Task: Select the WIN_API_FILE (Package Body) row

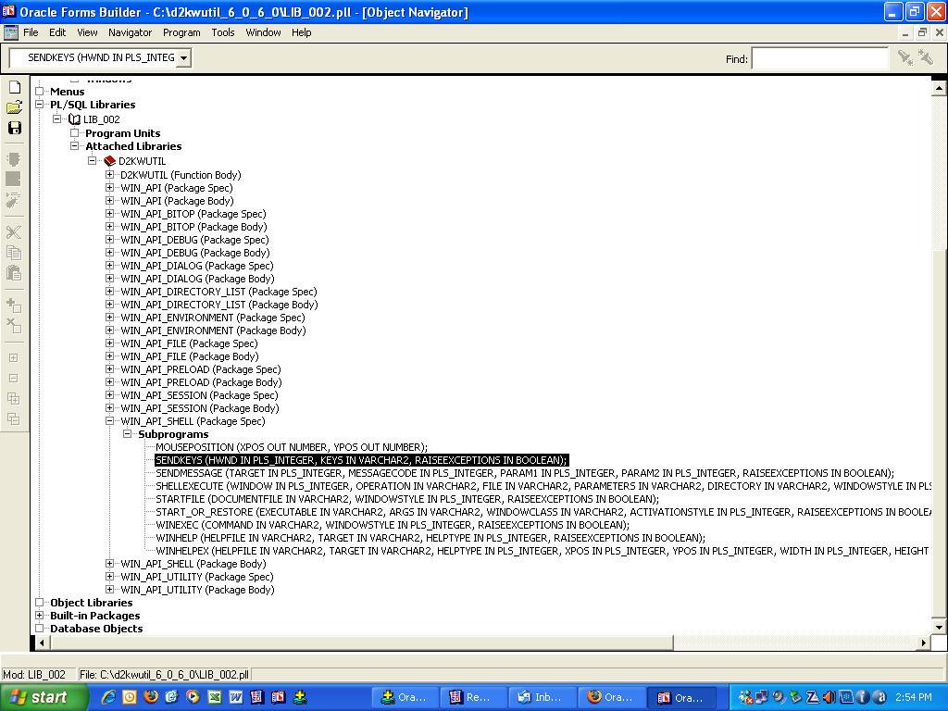Action: (190, 356)
